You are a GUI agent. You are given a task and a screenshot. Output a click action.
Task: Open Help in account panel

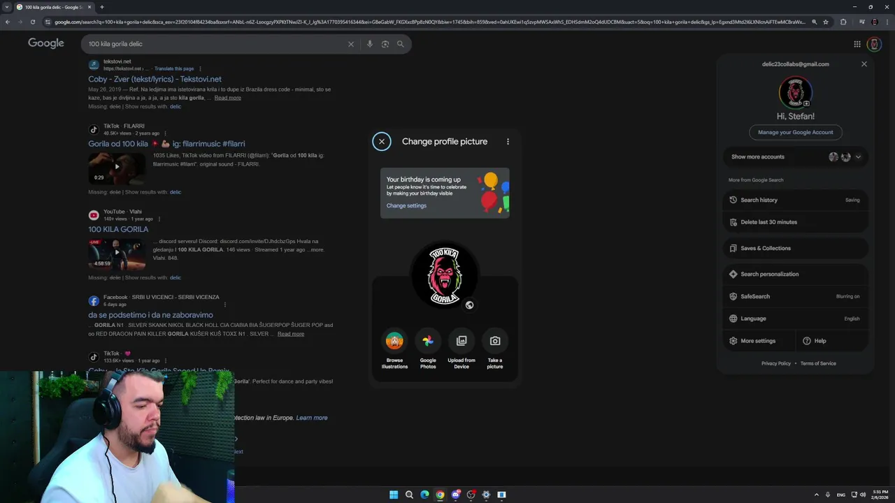point(832,341)
